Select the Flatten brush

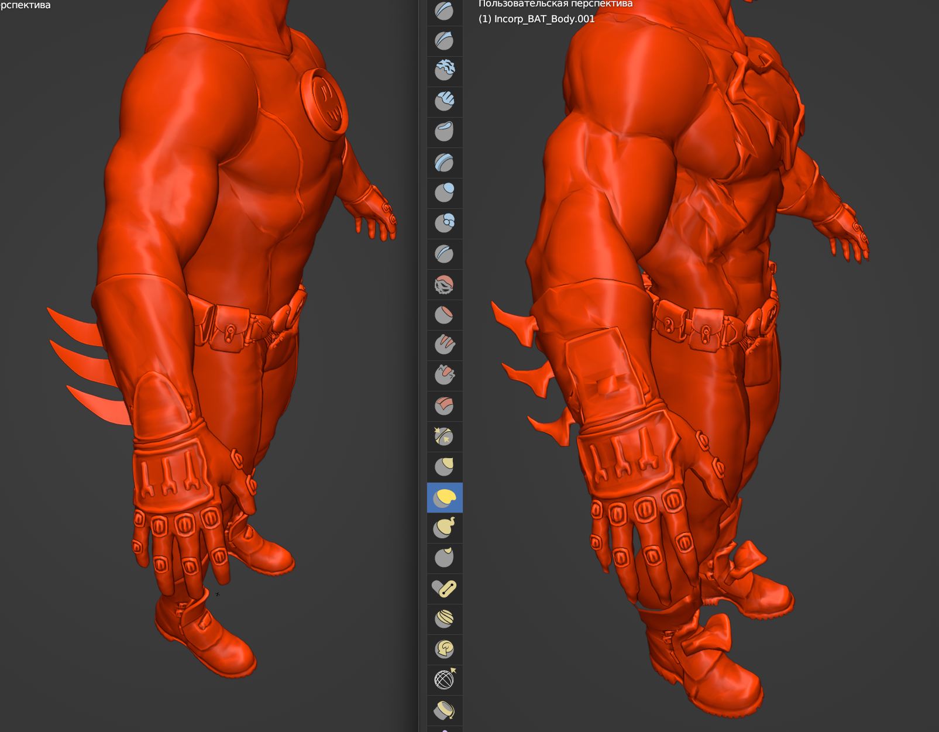[x=445, y=315]
